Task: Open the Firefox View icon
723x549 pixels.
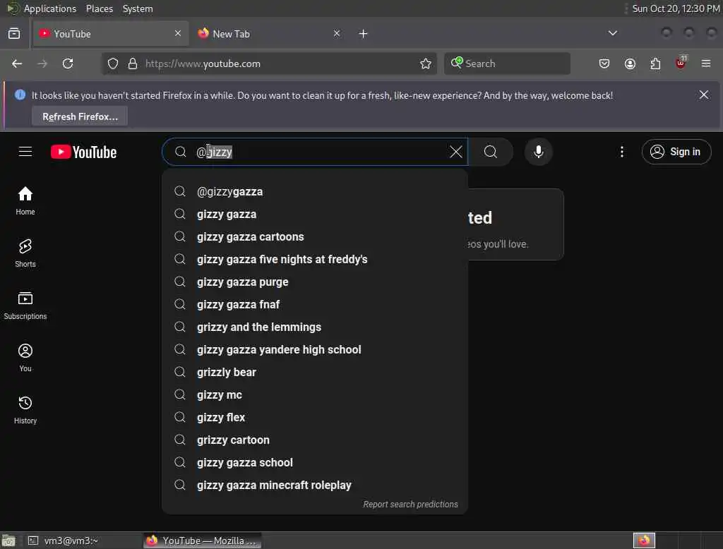Action: tap(14, 34)
